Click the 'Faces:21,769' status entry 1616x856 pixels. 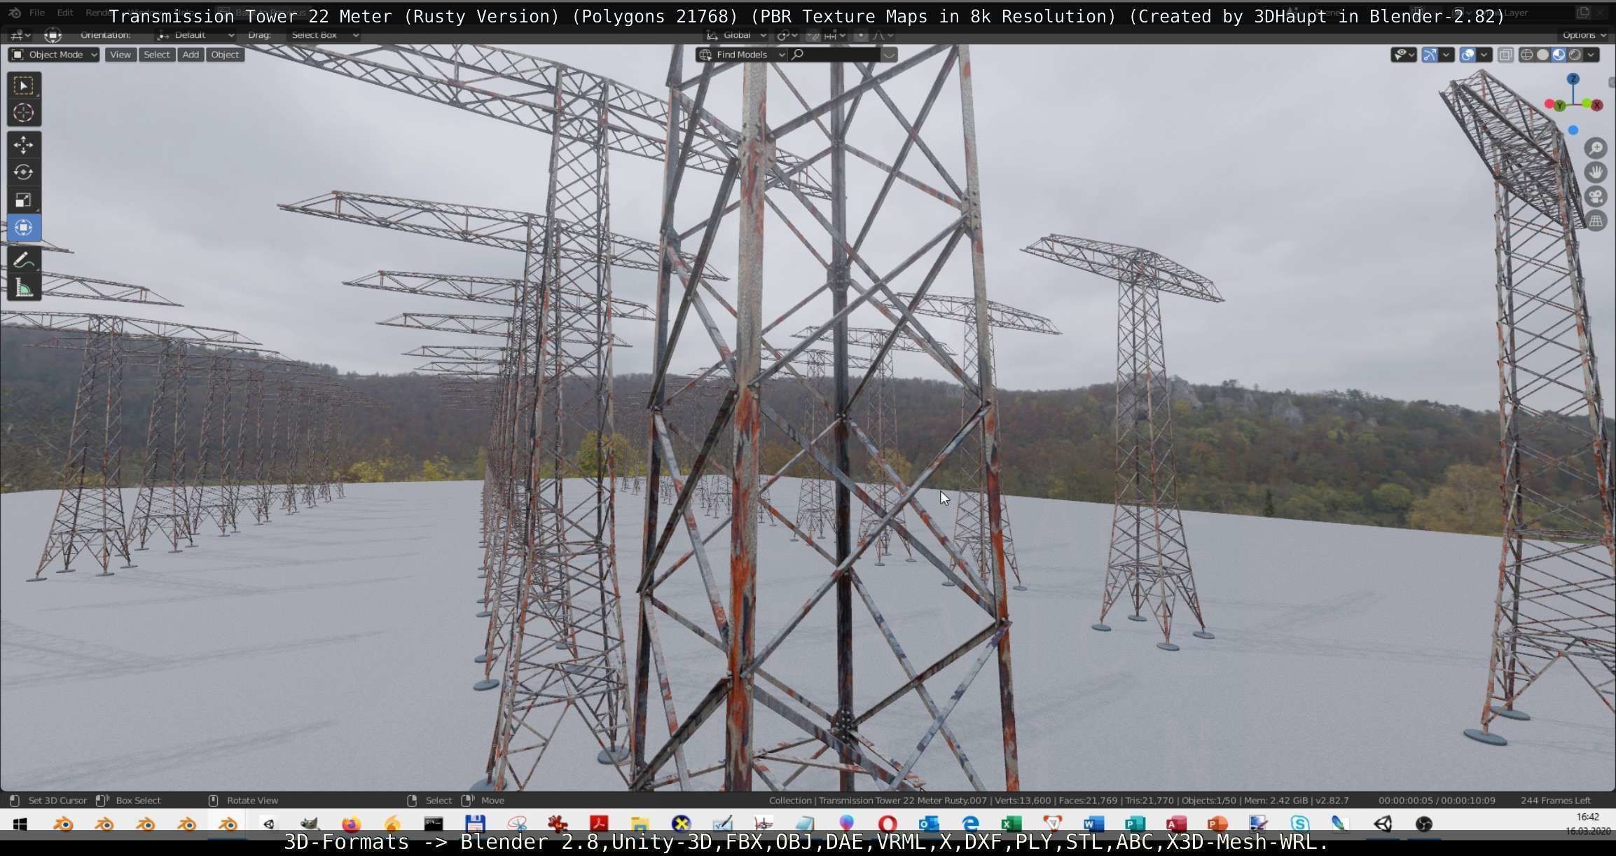coord(1089,800)
